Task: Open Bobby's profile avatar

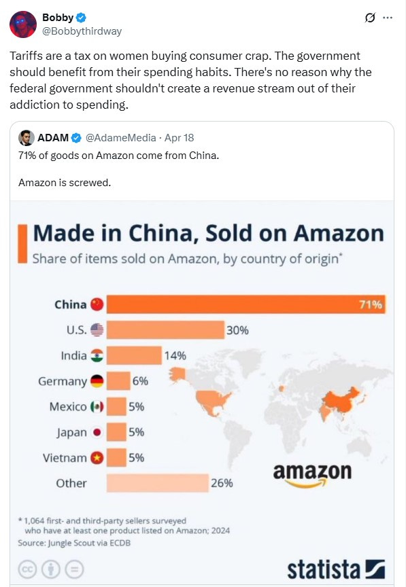Action: coord(23,24)
